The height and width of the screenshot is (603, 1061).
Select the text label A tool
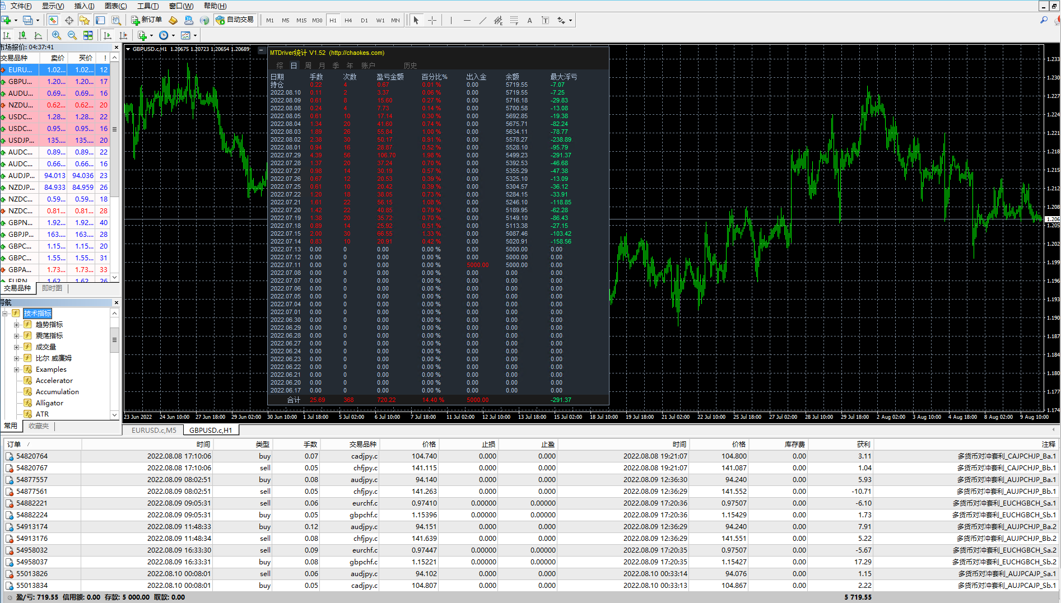click(529, 20)
